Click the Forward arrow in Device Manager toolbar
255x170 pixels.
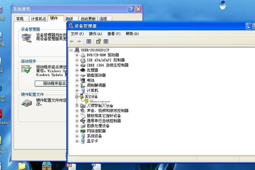(x=79, y=41)
